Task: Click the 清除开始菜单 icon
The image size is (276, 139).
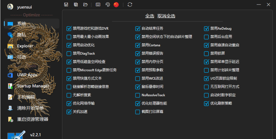Action: click(10, 108)
